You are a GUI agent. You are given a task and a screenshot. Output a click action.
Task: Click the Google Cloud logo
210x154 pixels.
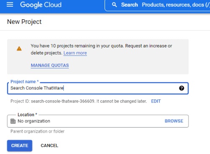[x=41, y=5]
